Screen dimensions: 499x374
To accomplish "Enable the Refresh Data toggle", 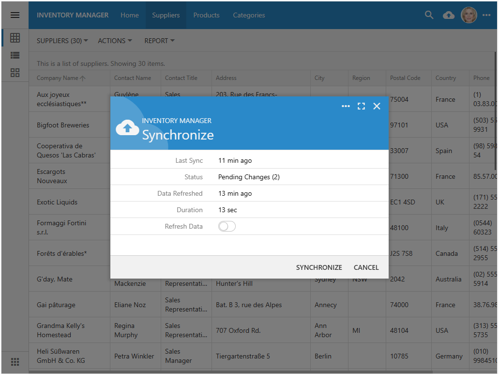I will coord(227,226).
